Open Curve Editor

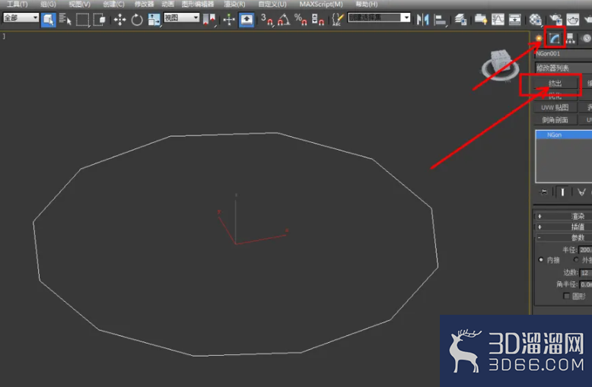pyautogui.click(x=498, y=19)
